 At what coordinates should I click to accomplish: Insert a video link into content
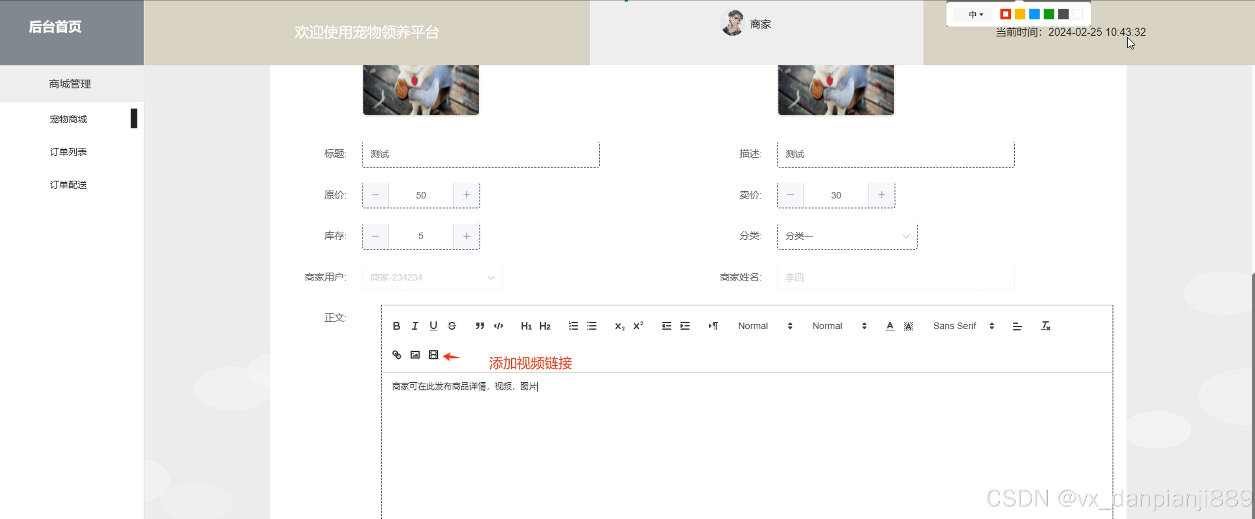(x=433, y=354)
